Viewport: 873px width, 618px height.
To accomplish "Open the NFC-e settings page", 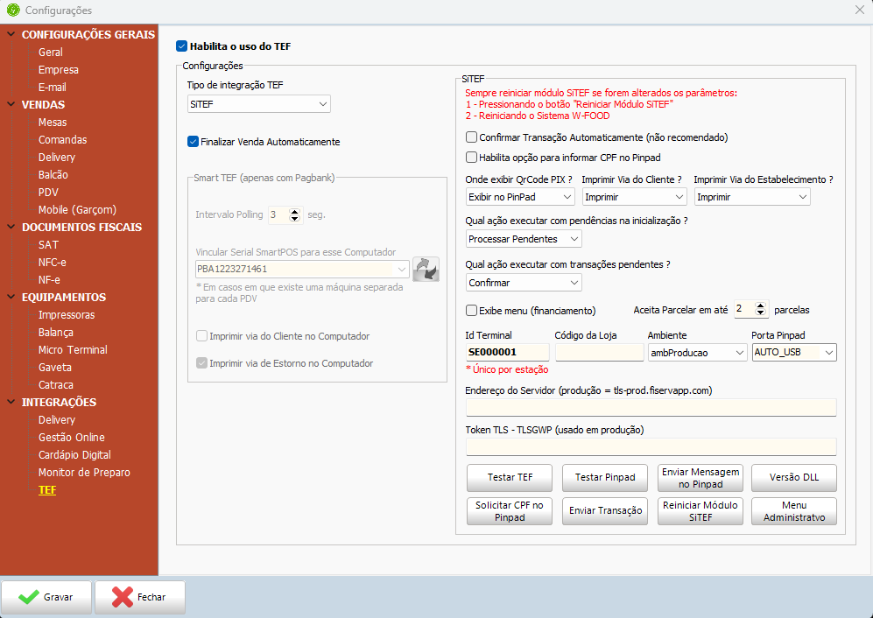I will 52,263.
